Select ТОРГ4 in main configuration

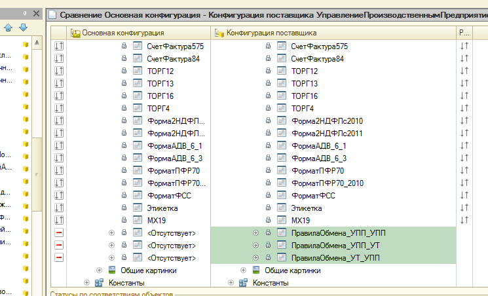click(159, 109)
